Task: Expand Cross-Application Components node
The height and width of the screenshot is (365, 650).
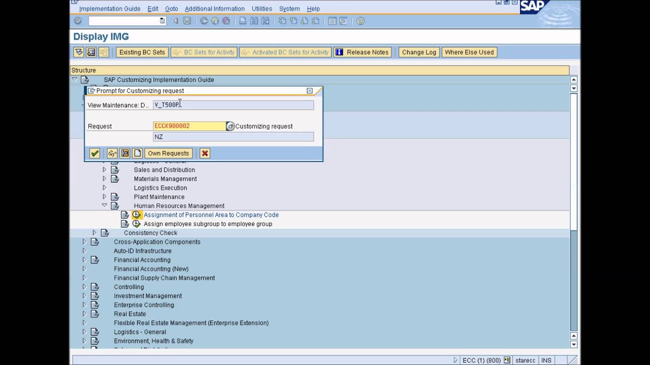Action: coord(84,242)
